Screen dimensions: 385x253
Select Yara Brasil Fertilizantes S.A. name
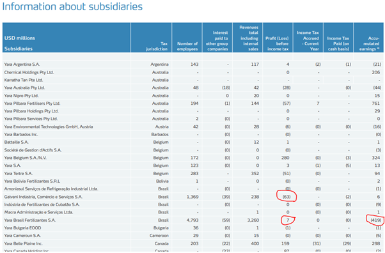tap(29, 220)
